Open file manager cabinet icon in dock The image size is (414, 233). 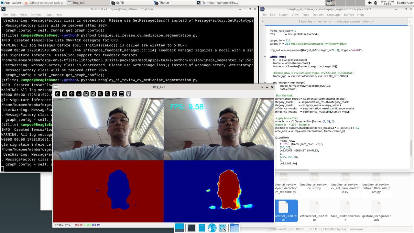(202, 228)
